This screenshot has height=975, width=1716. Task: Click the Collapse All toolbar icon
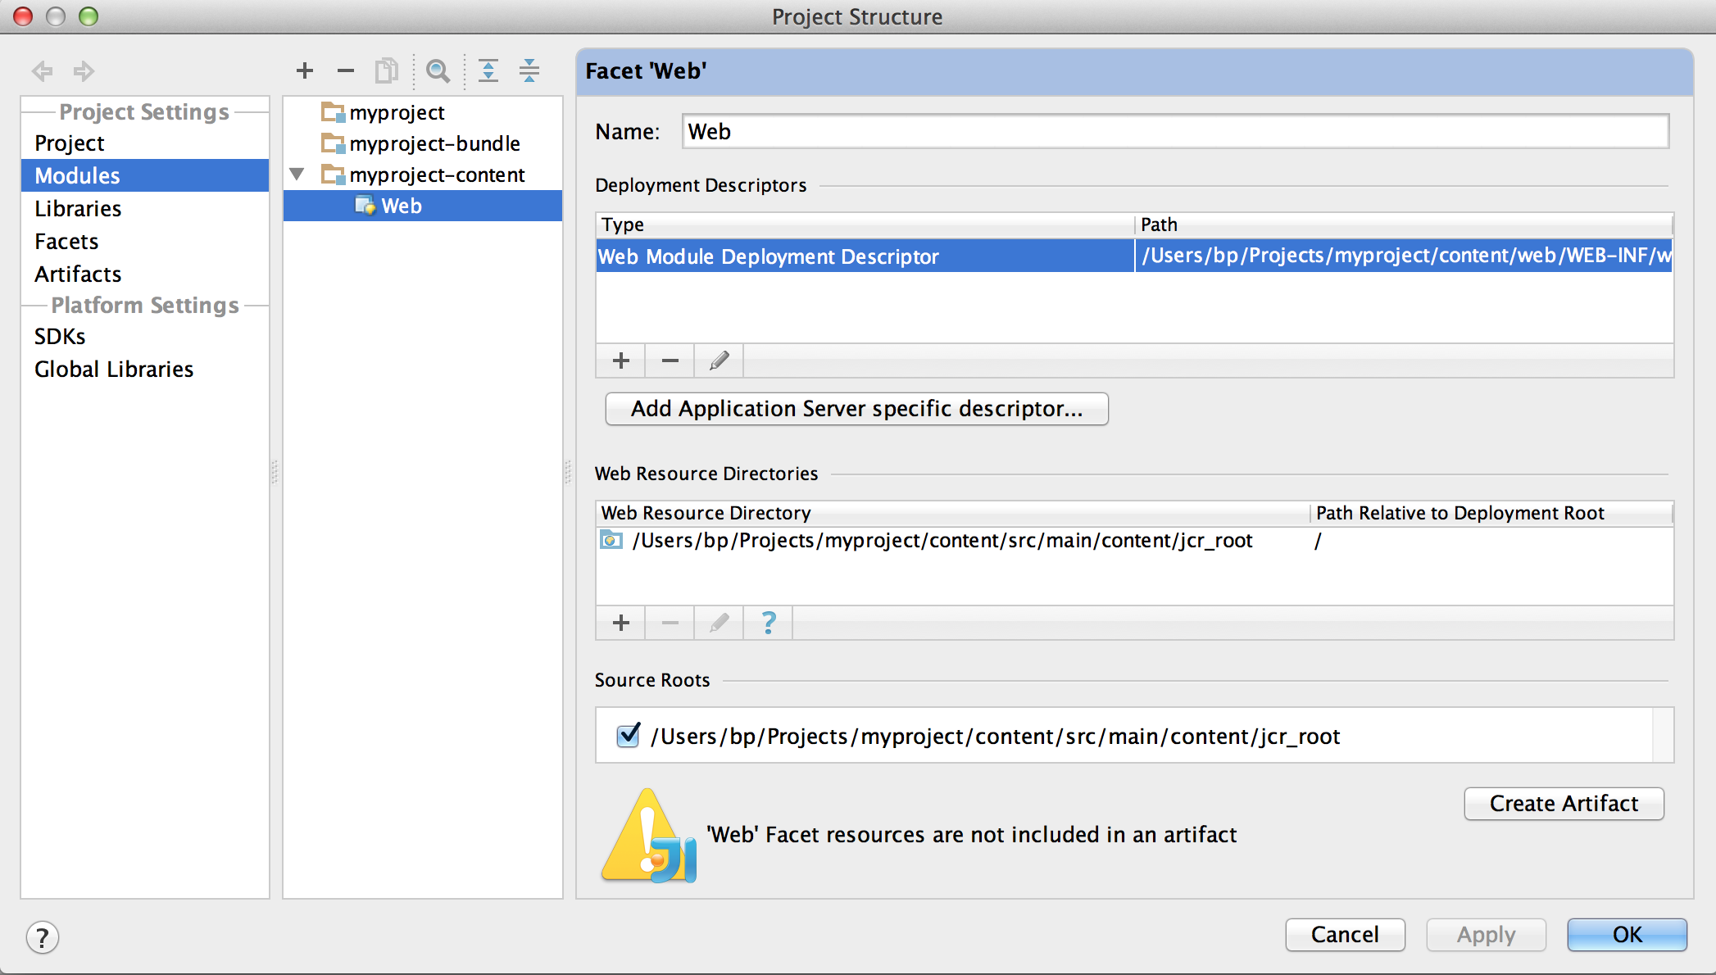tap(529, 71)
